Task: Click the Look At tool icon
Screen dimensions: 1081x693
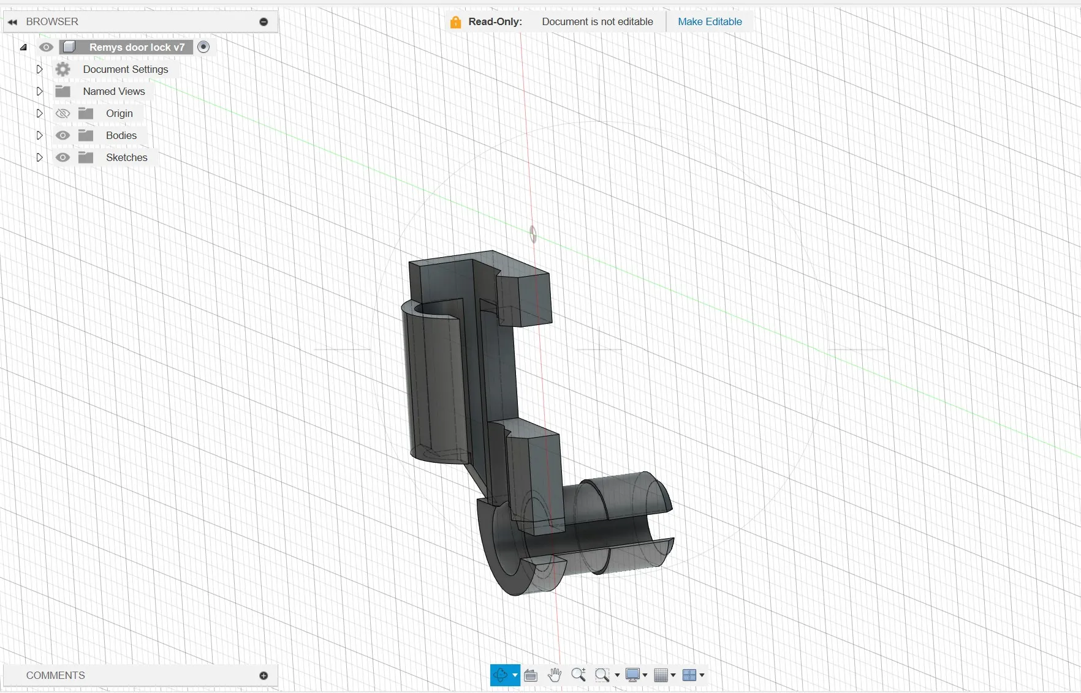Action: (x=531, y=675)
